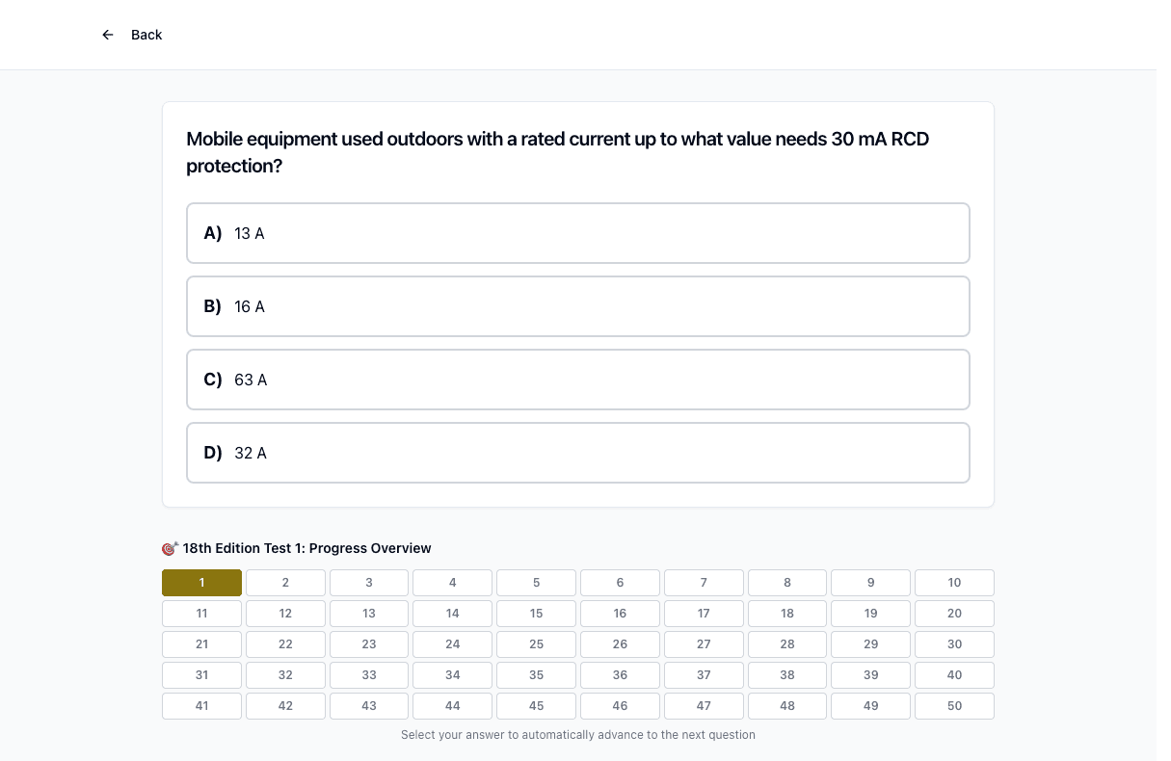Skip to question 46
This screenshot has width=1171, height=761.
pyautogui.click(x=620, y=706)
